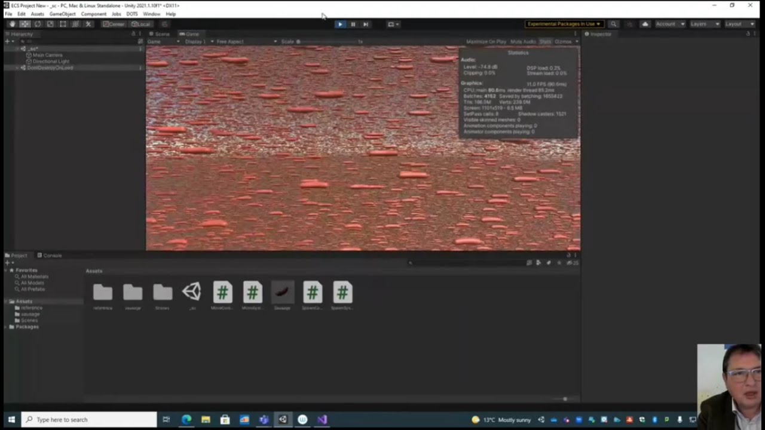The height and width of the screenshot is (430, 765).
Task: Open File Explorer from the taskbar
Action: pyautogui.click(x=206, y=419)
